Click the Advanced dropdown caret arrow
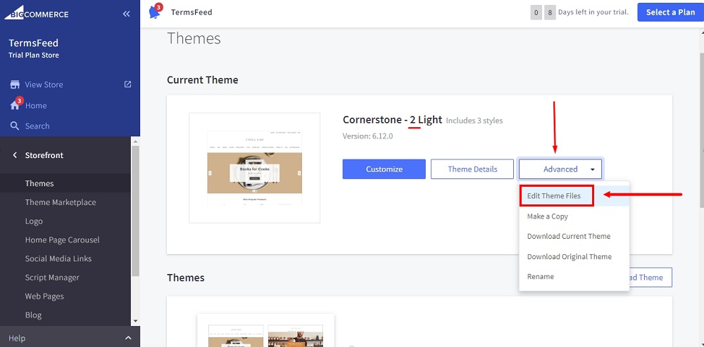 (x=593, y=169)
